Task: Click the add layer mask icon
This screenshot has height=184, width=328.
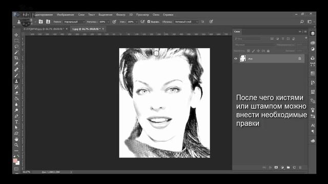Action: tap(276, 167)
